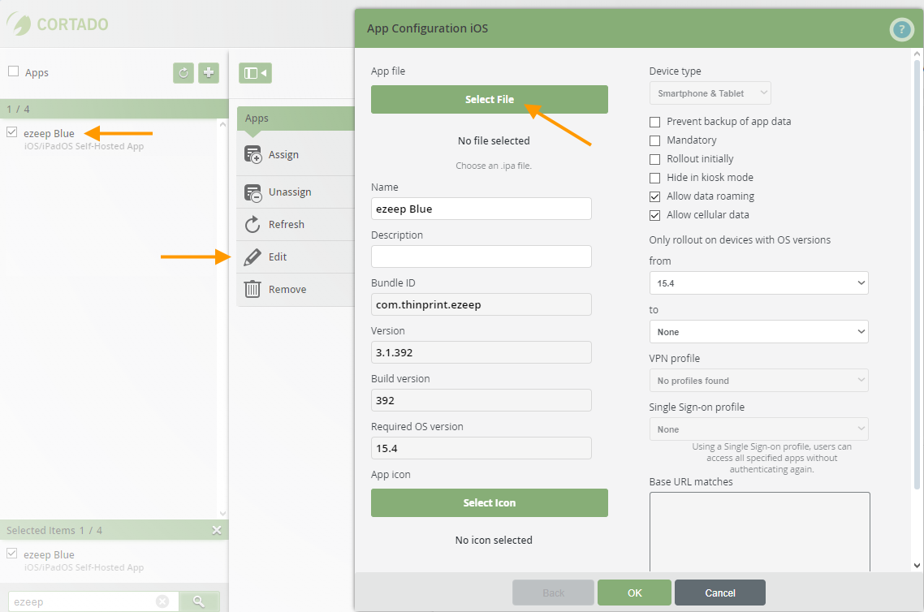Click the Version field
The height and width of the screenshot is (612, 924).
481,352
